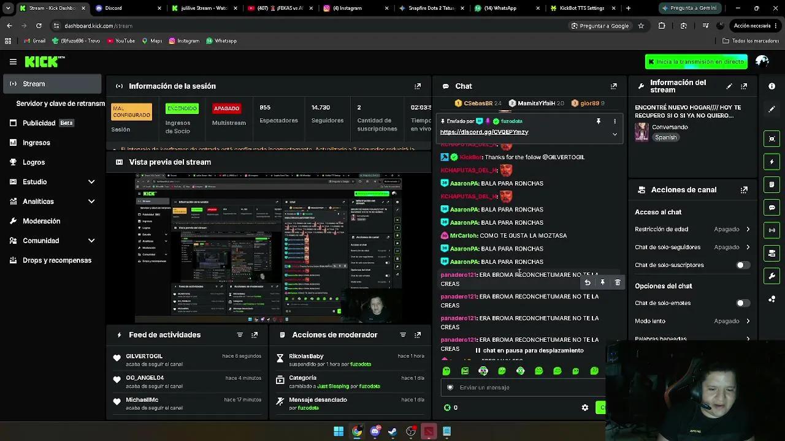Image resolution: width=785 pixels, height=441 pixels.
Task: Open Drops y recompensas page
Action: 52,260
